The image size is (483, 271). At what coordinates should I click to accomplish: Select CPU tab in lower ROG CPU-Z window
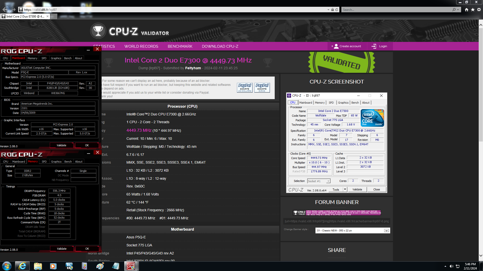pos(6,162)
